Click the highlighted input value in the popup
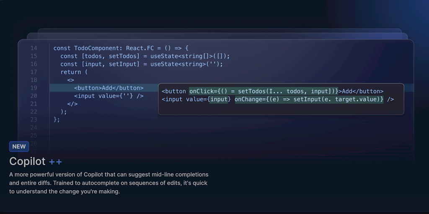This screenshot has width=429, height=214. pyautogui.click(x=220, y=99)
